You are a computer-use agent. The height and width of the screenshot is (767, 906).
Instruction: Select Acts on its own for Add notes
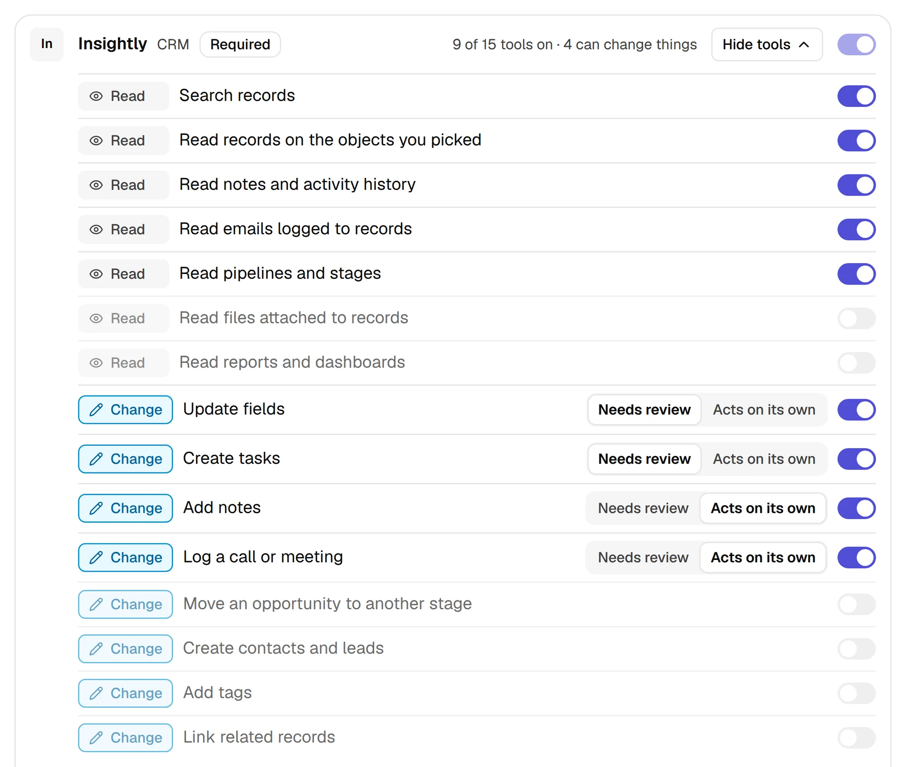[x=763, y=508]
